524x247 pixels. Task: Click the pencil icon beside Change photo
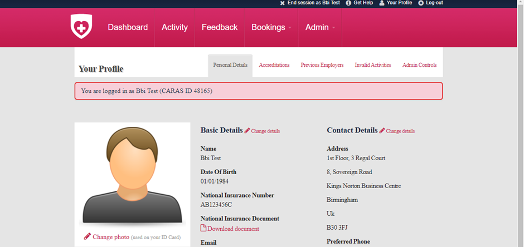point(87,236)
